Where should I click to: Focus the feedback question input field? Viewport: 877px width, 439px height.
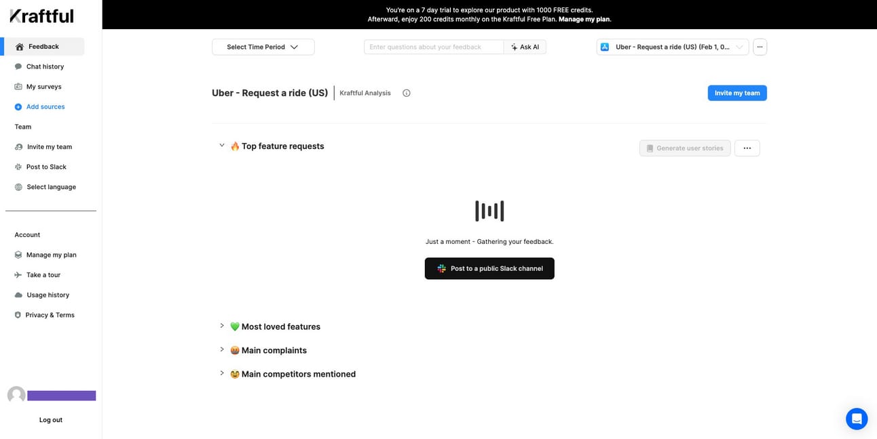[x=434, y=47]
